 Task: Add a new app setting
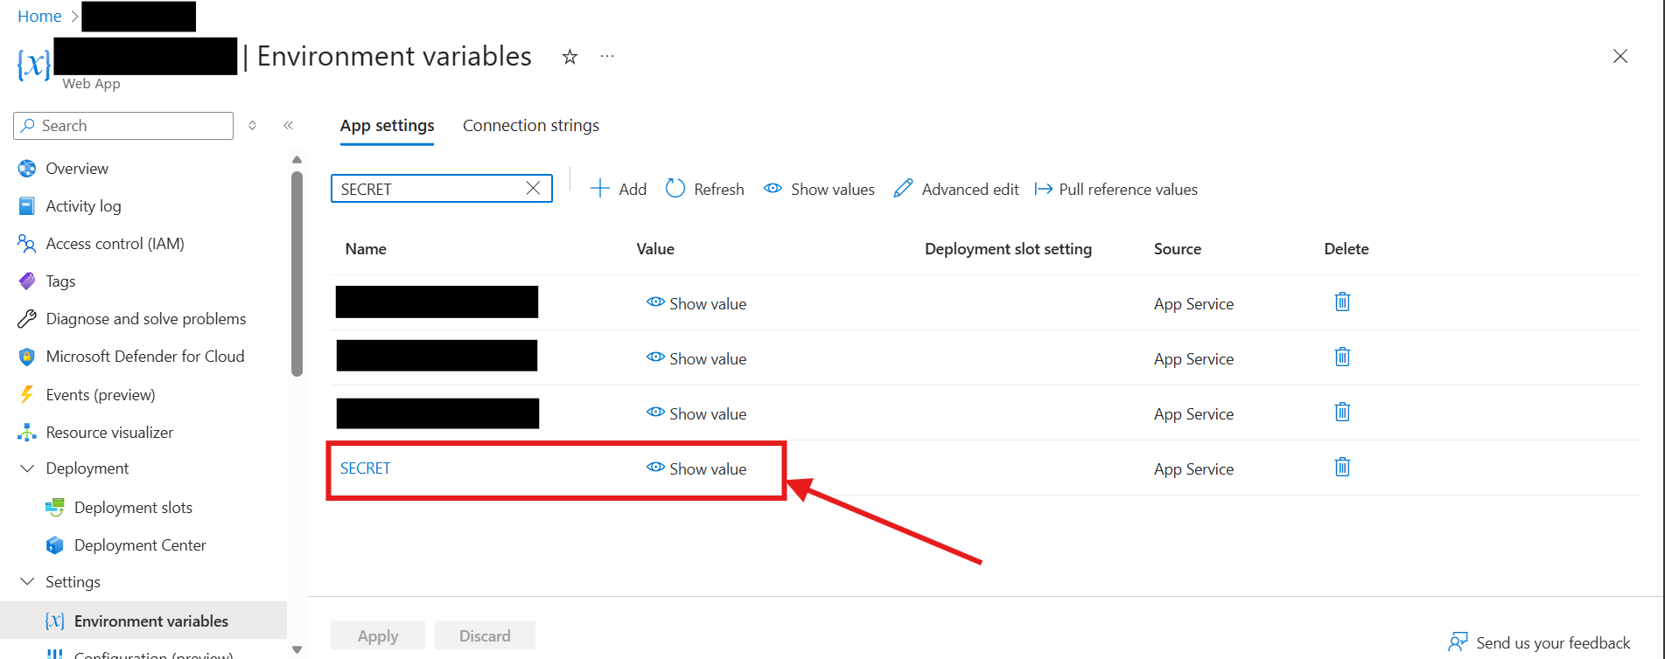(619, 189)
